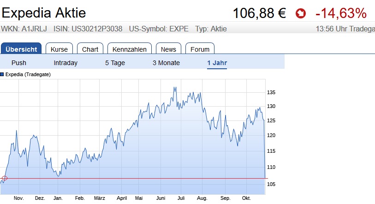
Task: Click the Expedia (Tradegate) legend label
Action: [28, 74]
